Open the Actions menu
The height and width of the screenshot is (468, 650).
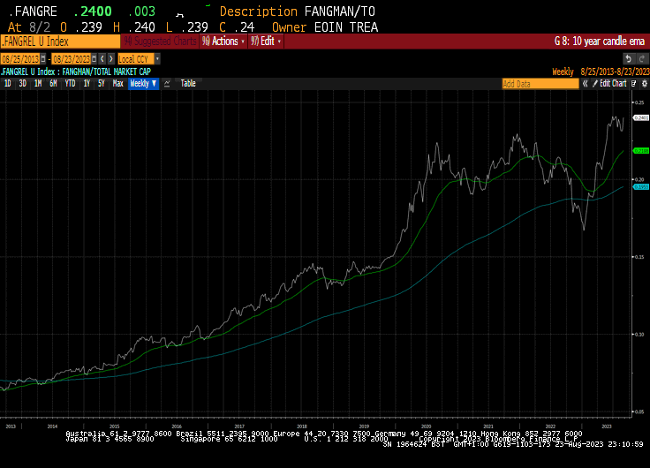(223, 42)
